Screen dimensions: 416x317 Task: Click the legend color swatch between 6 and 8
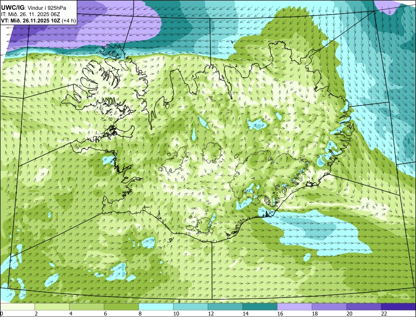(x=121, y=307)
